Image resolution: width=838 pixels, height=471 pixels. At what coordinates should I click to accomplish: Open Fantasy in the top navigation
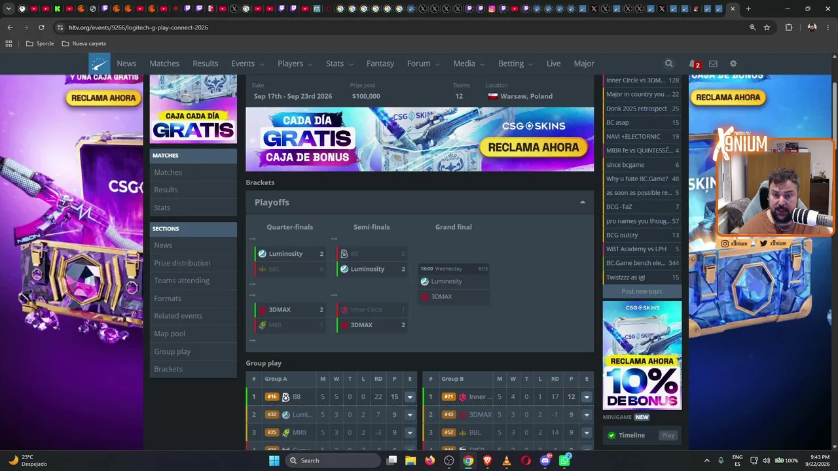point(380,63)
